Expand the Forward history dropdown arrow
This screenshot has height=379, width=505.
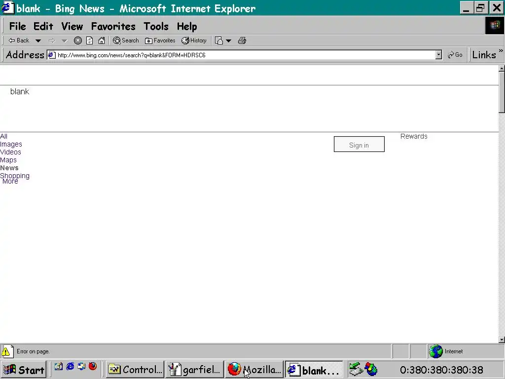(x=65, y=40)
